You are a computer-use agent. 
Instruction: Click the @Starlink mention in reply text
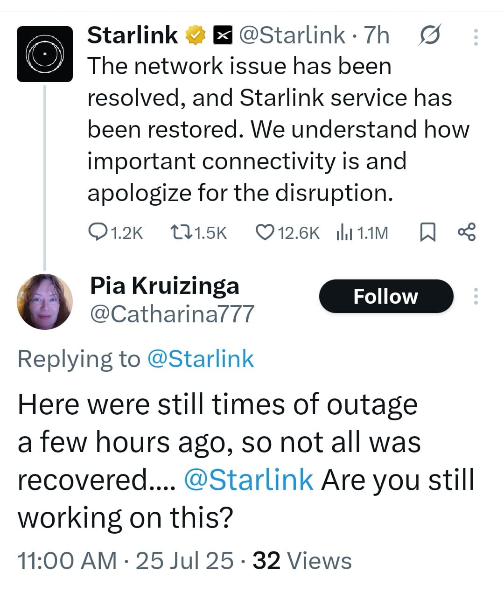point(249,480)
